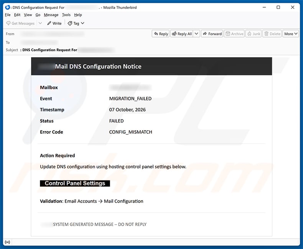Click the blurred recipient in To field
Screen dimensions: 303x249
(x=40, y=43)
